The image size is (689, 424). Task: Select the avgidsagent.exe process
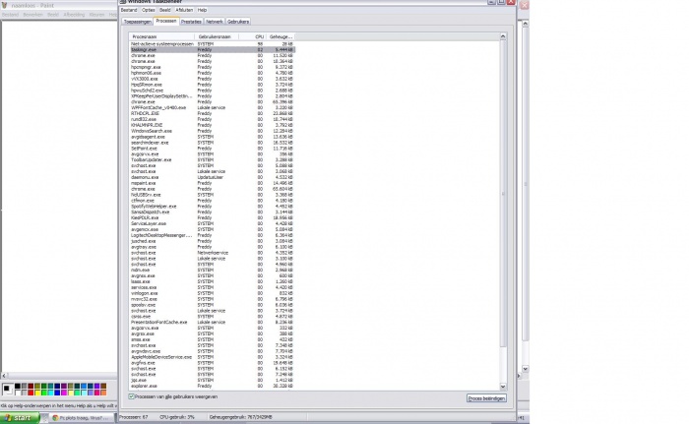[x=213, y=137]
